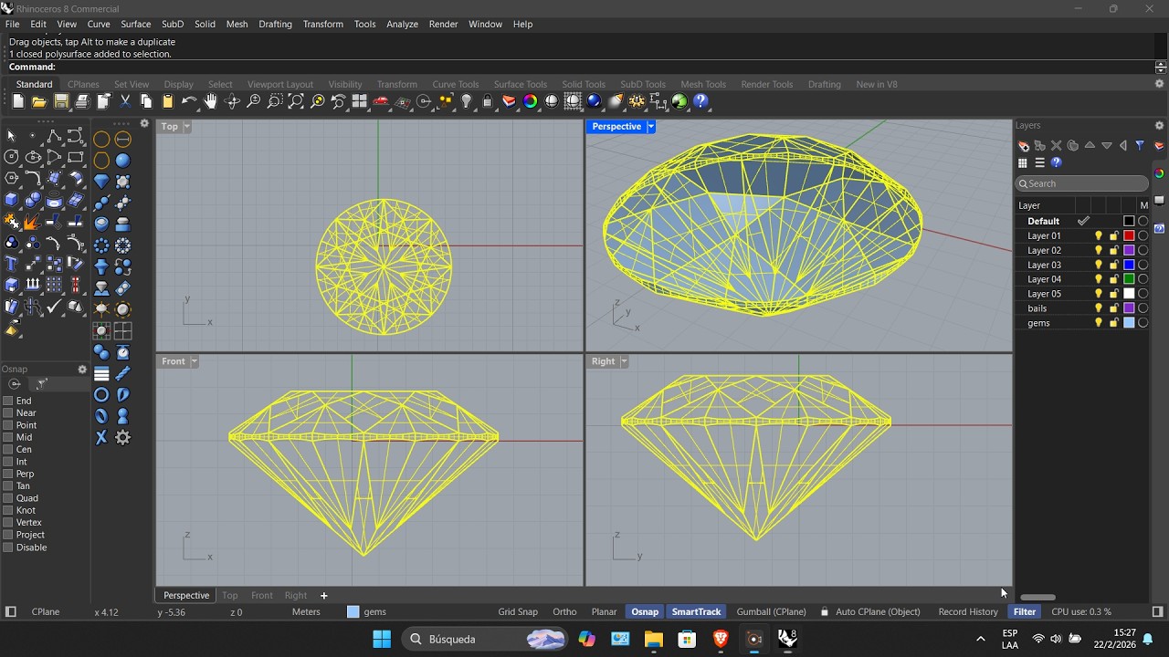Open Osnap panel gear options menu

[x=82, y=370]
